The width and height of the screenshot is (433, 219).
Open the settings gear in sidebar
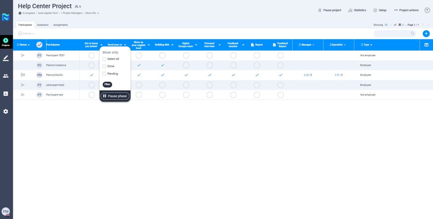click(x=6, y=111)
